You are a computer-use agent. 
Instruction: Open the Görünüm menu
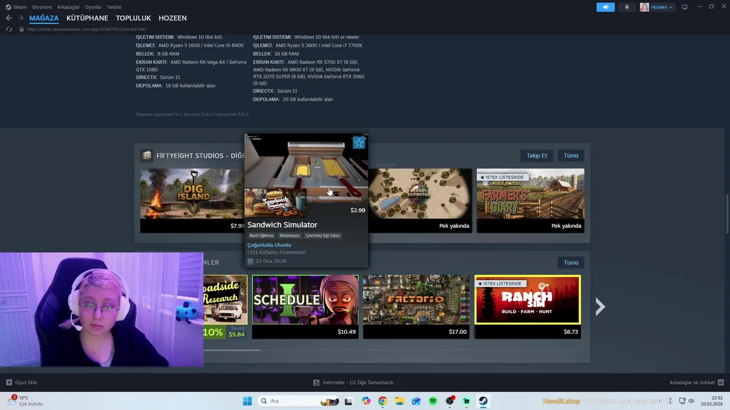click(42, 7)
